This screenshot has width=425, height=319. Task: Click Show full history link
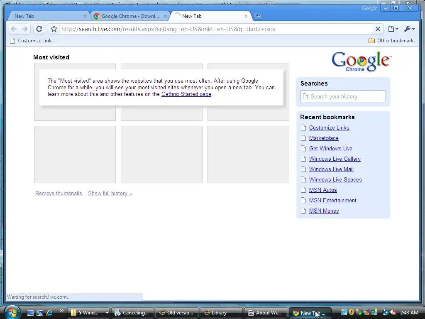coord(110,194)
